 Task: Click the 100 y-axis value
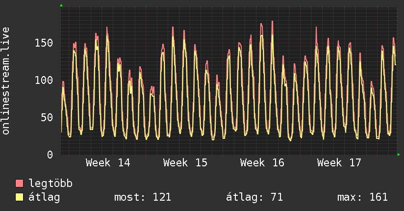[x=44, y=80]
